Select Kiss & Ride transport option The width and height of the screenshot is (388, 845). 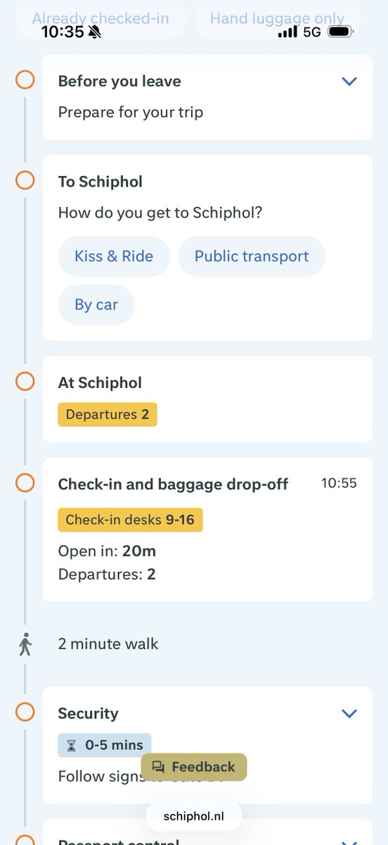pos(114,256)
